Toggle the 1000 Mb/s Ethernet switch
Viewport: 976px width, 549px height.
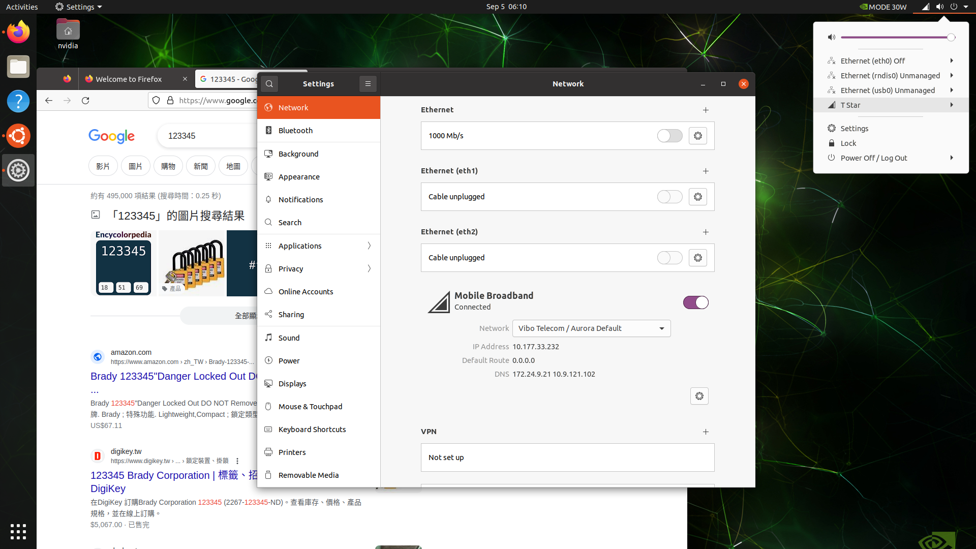pos(669,136)
